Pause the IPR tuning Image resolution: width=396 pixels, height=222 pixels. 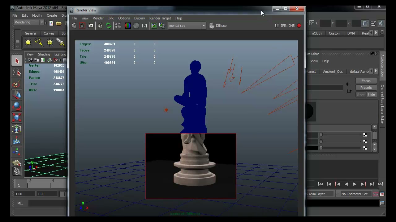(x=277, y=26)
